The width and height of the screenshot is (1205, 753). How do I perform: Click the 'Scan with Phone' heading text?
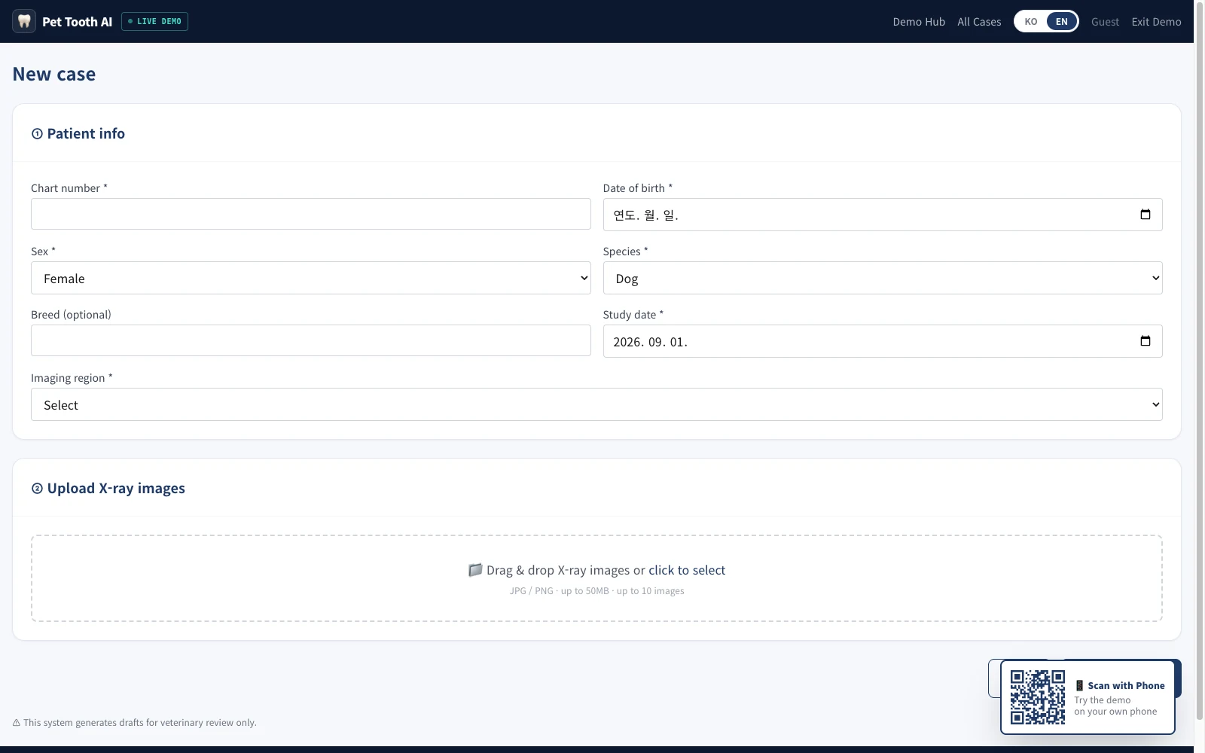pyautogui.click(x=1126, y=685)
